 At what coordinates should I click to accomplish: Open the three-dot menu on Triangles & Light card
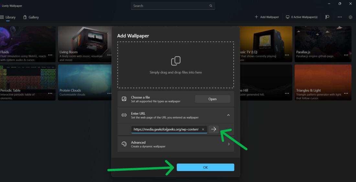click(x=346, y=93)
